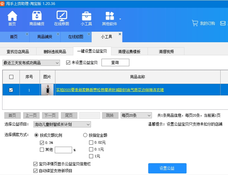Check the 其他 percentage checkbox
Screen dimensions: 228x175
pos(42,150)
